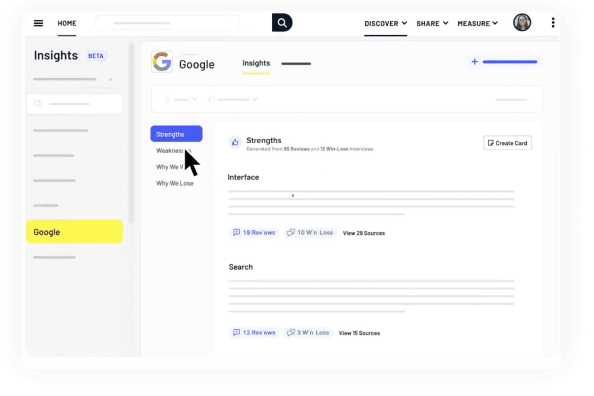Open the user profile avatar
The width and height of the screenshot is (594, 396).
point(522,22)
